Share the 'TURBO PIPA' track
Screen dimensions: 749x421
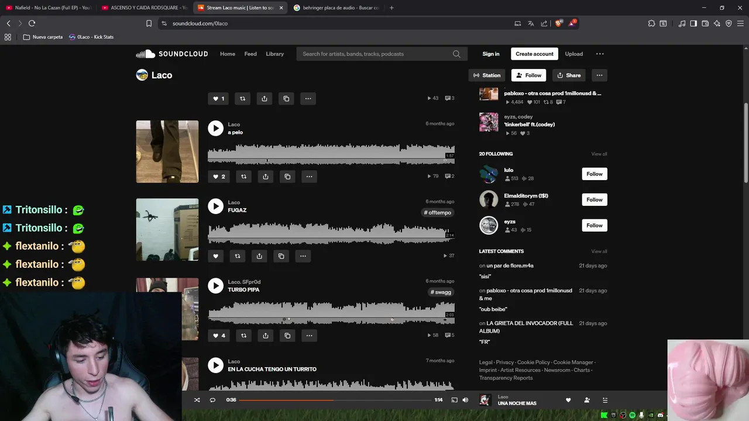click(266, 336)
